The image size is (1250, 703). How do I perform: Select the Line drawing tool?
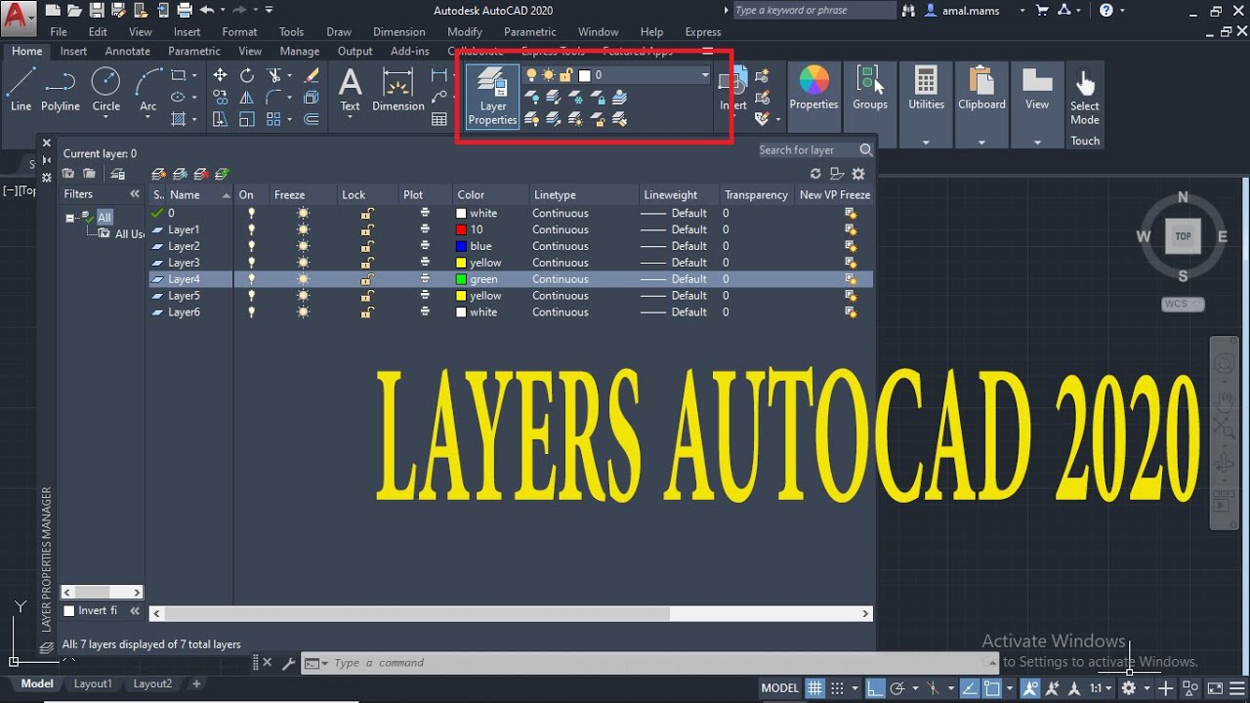pyautogui.click(x=21, y=90)
